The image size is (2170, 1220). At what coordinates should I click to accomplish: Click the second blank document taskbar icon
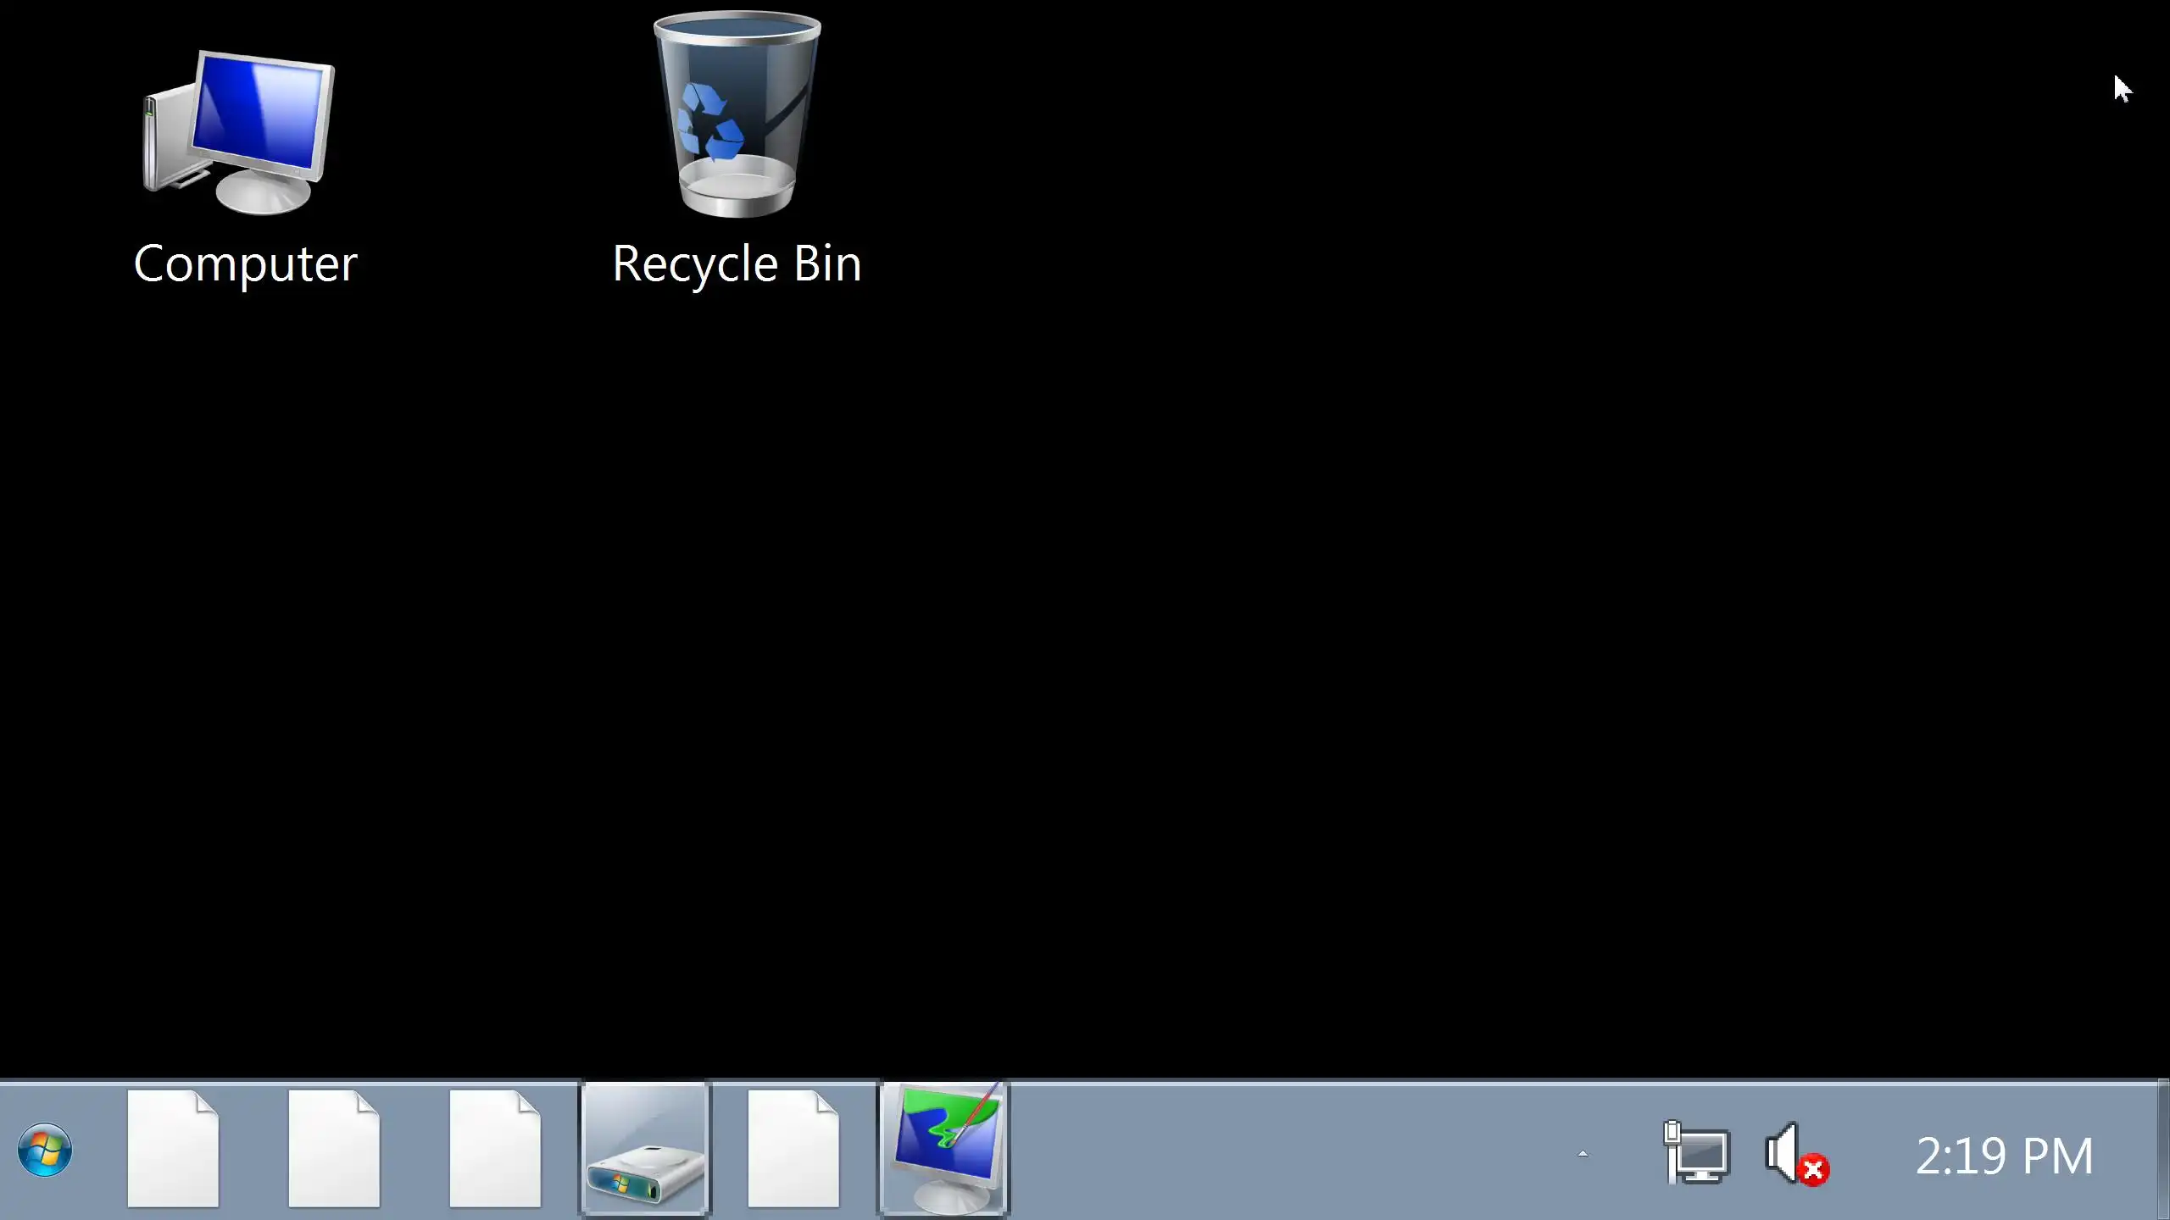click(x=334, y=1149)
